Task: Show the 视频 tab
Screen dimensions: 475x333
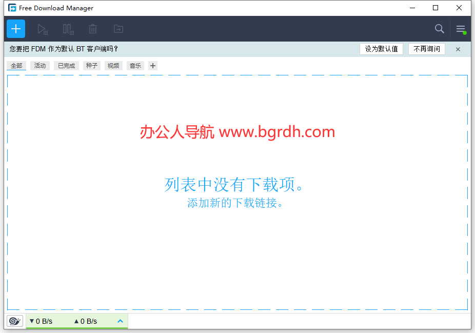Action: tap(113, 66)
